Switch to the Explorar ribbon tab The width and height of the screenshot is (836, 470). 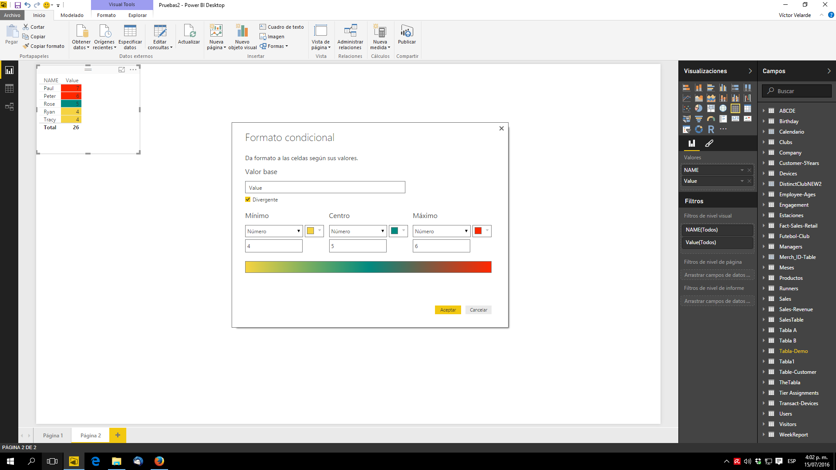[x=138, y=15]
